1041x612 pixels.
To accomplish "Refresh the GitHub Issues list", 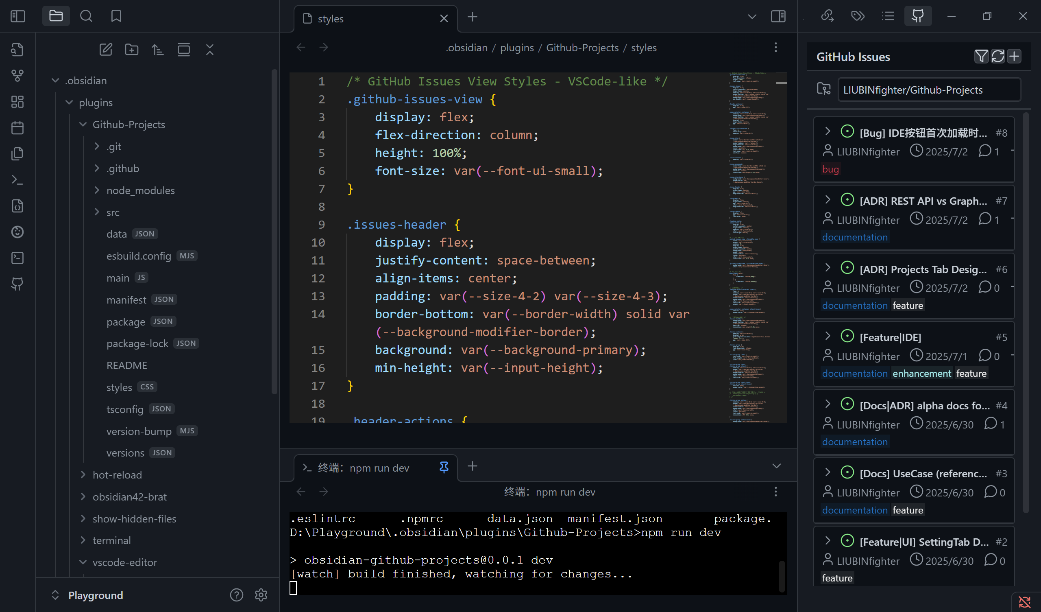I will [997, 56].
